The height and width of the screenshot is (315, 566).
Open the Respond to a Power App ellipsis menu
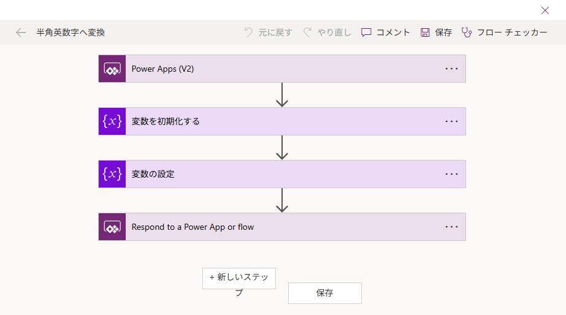pos(451,227)
